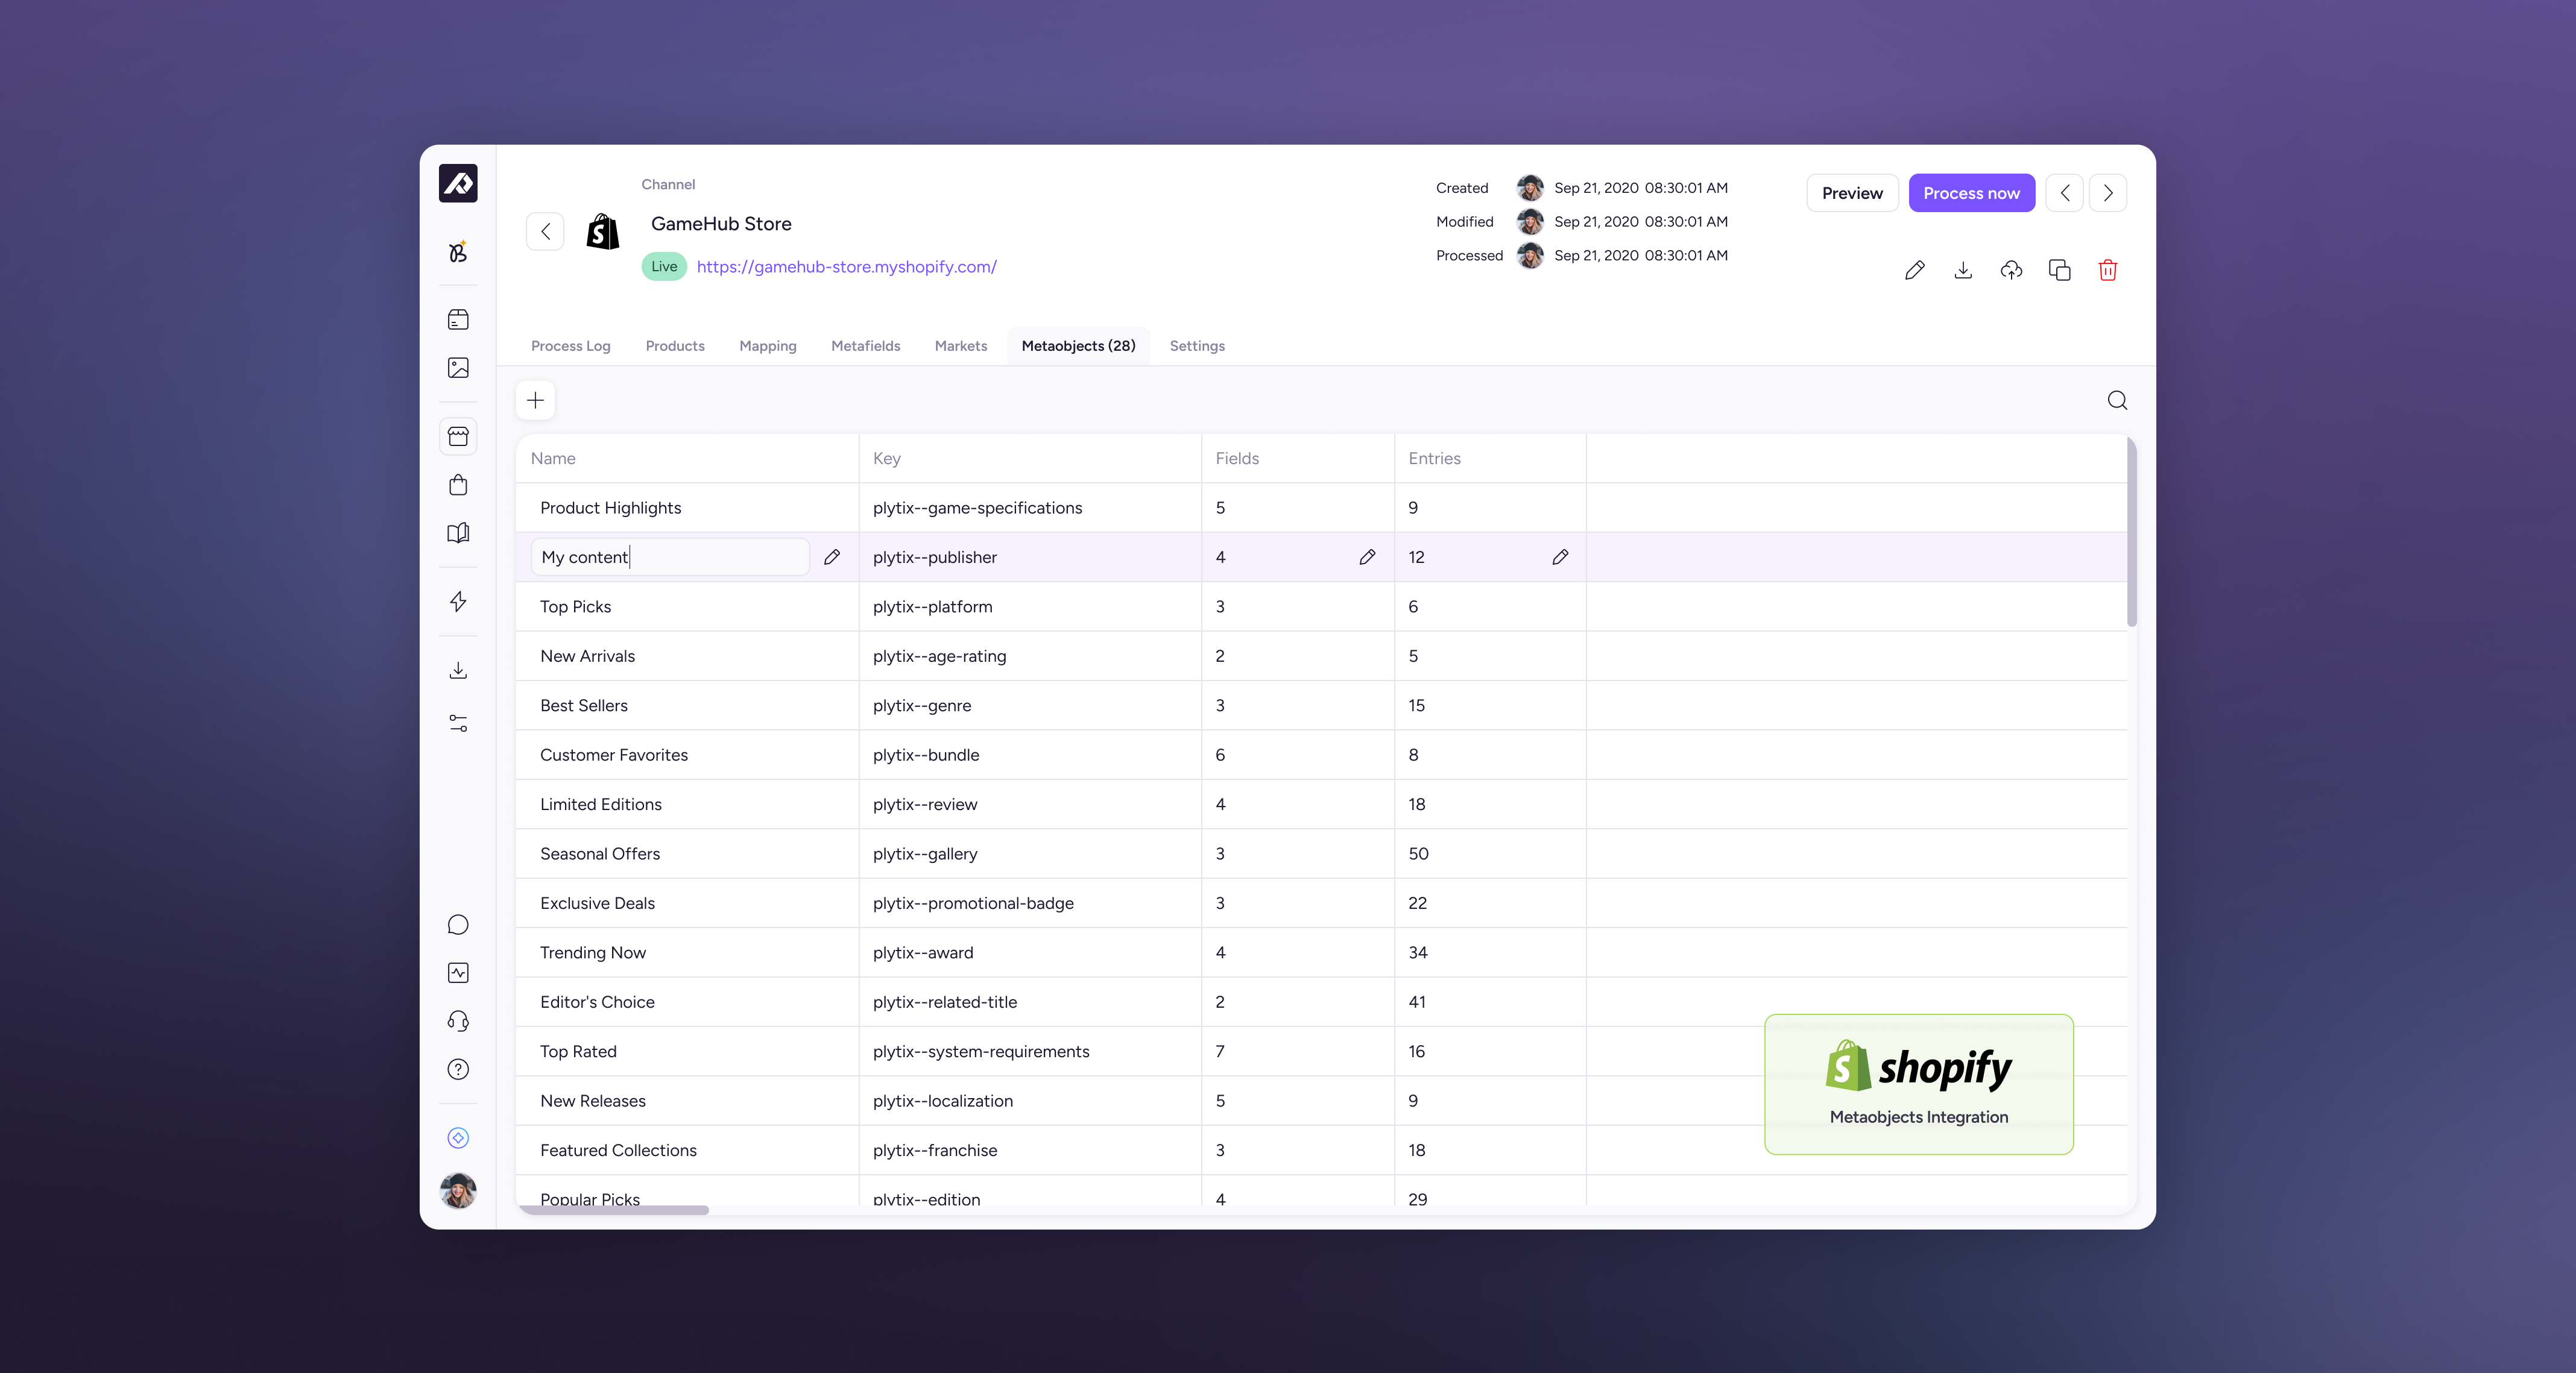This screenshot has height=1373, width=2576.
Task: Click pencil icon next to My content name
Action: [x=832, y=558]
